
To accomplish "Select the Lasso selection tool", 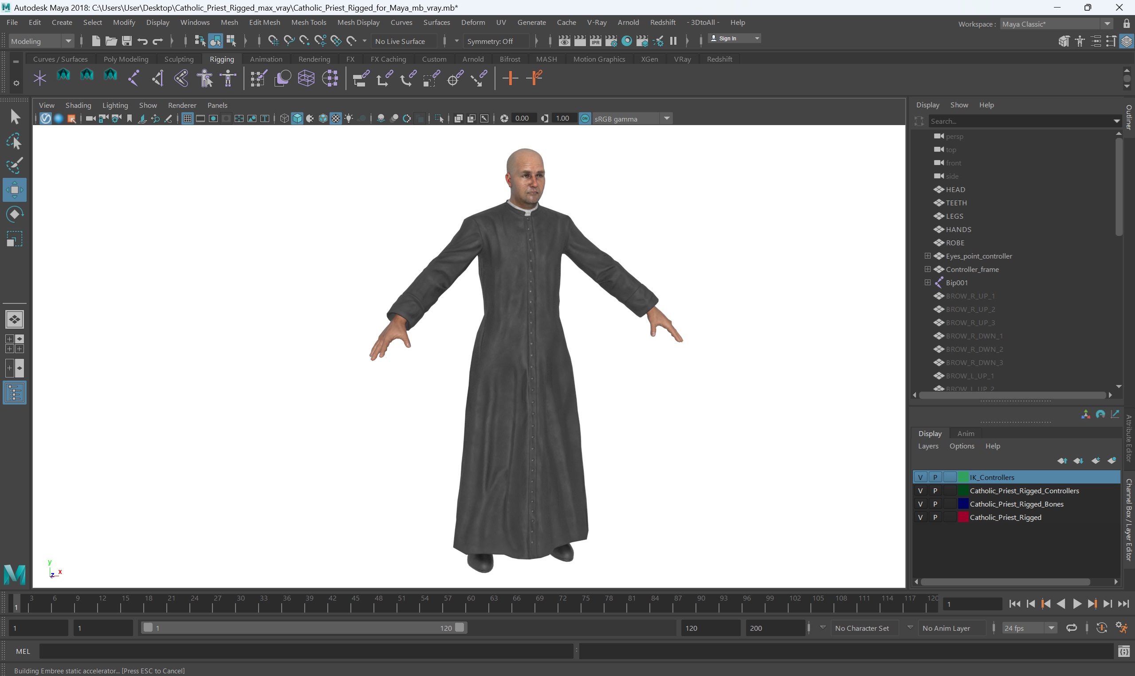I will point(15,142).
